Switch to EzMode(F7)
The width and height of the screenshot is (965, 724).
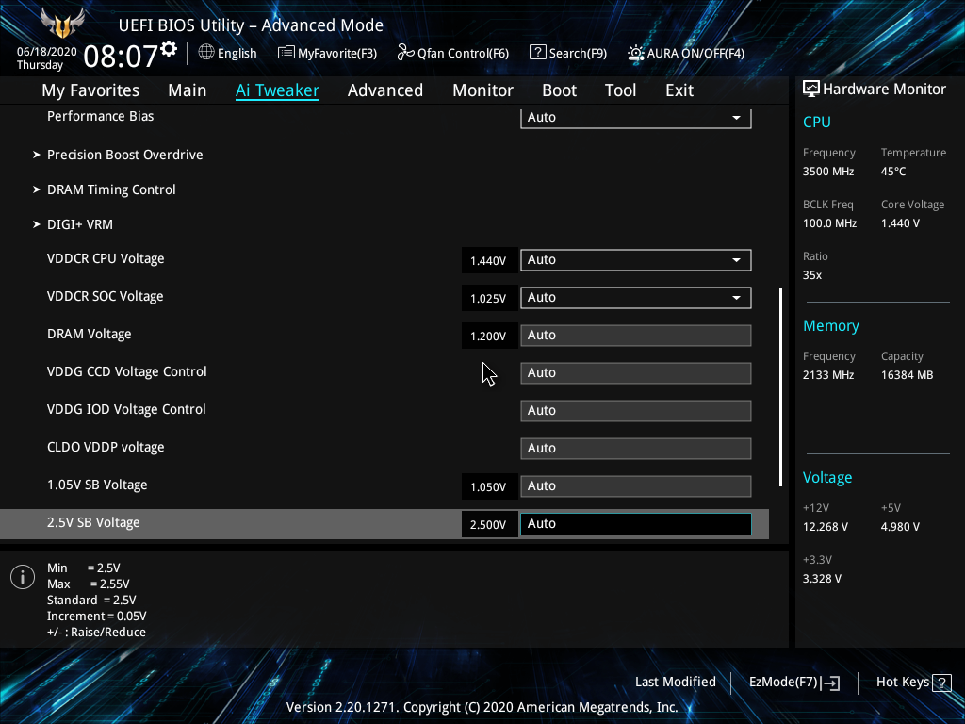click(x=793, y=682)
